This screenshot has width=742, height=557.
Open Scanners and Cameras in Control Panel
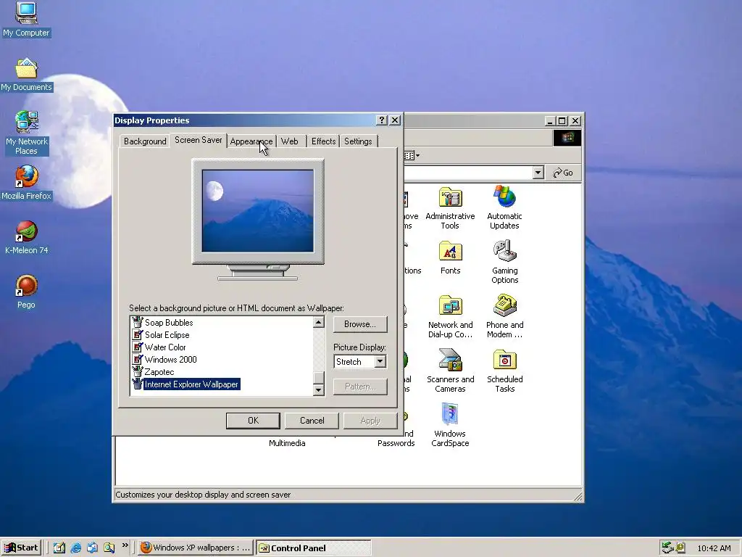coord(450,371)
